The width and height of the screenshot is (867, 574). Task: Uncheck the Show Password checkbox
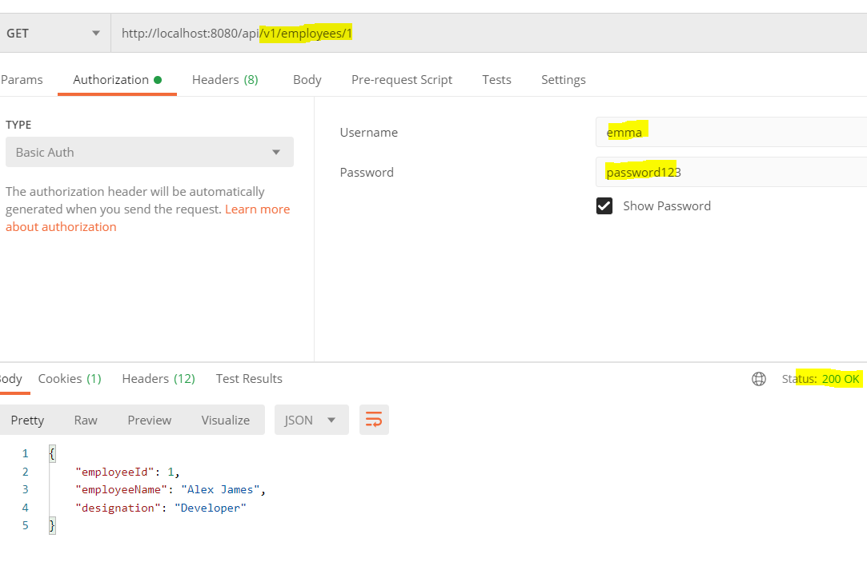pos(604,206)
